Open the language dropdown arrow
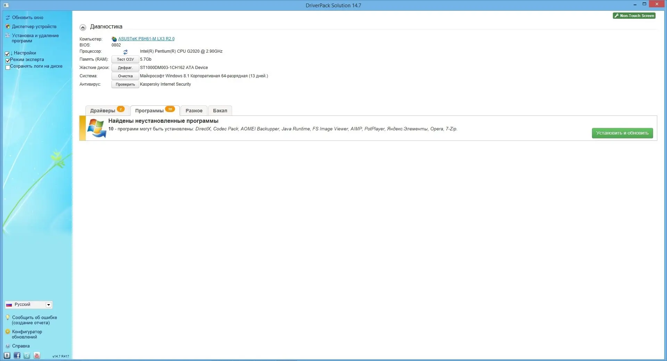Viewport: 667px width, 361px height. [49, 305]
